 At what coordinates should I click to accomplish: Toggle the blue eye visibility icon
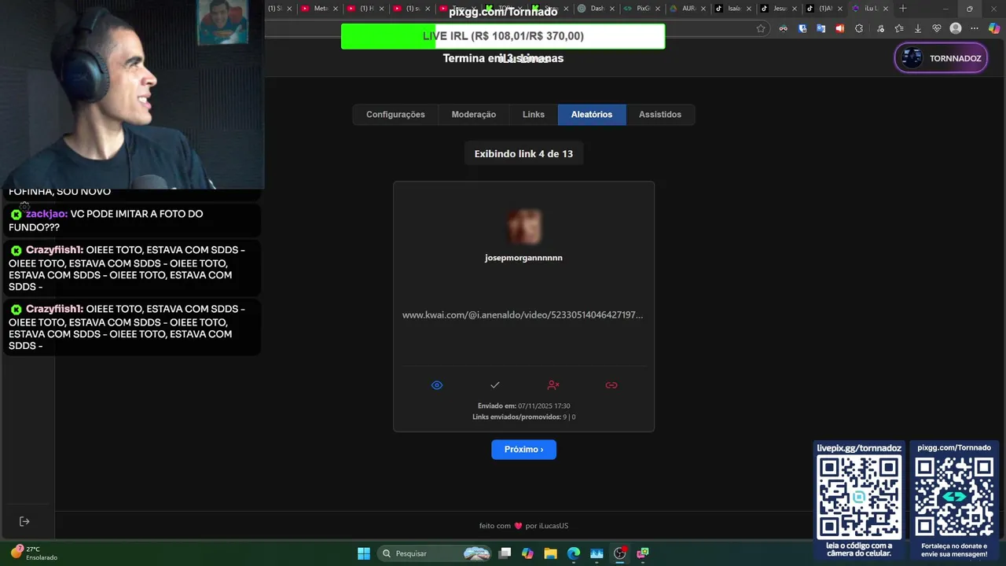pyautogui.click(x=437, y=385)
